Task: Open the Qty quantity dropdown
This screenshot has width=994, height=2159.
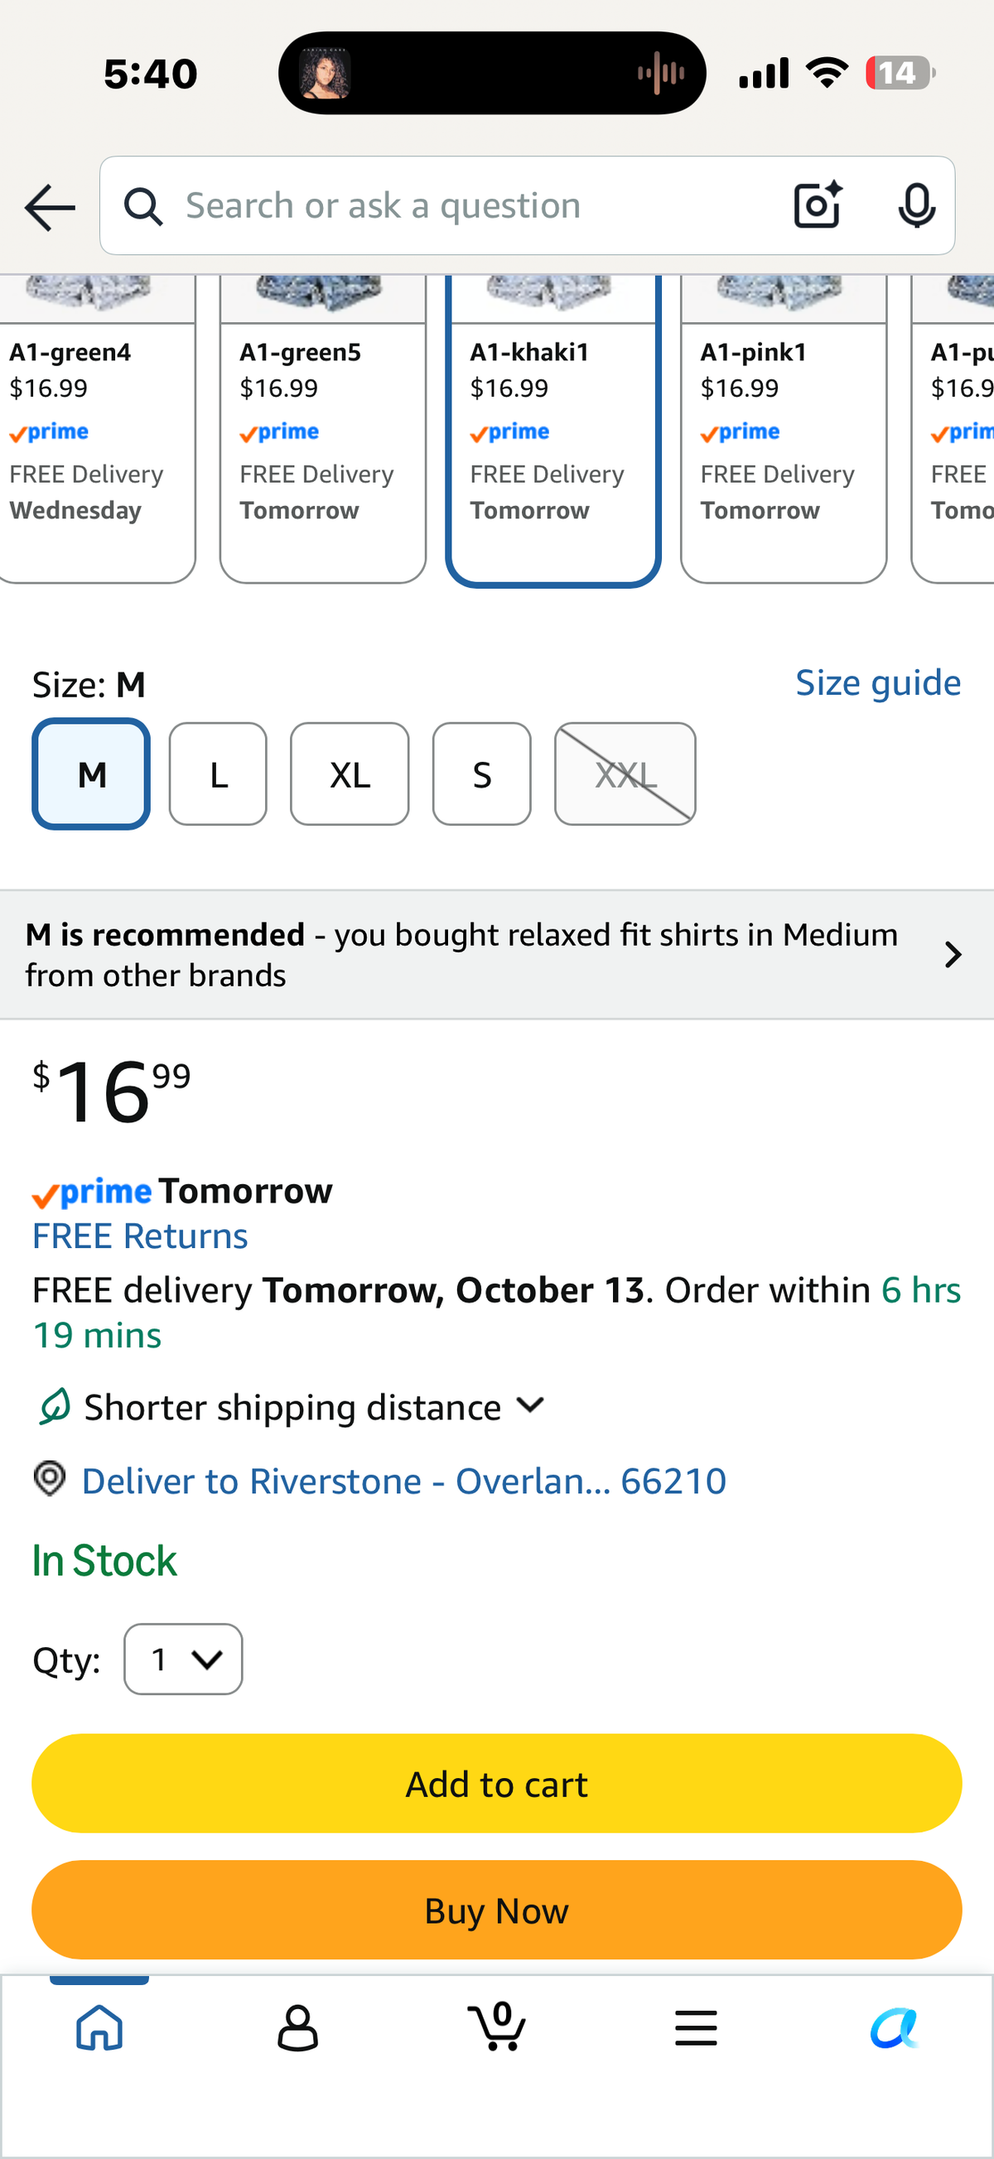Action: coord(184,1659)
